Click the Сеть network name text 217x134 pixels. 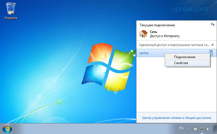(153, 32)
